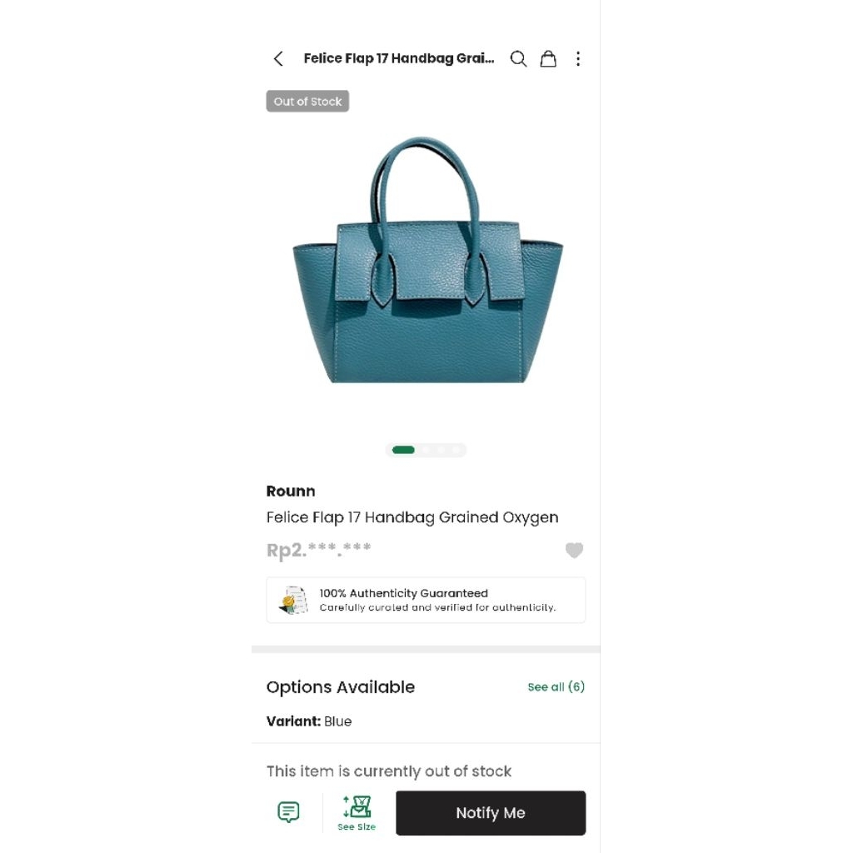Tap the masked Rp2.***.*** price

[x=319, y=550]
